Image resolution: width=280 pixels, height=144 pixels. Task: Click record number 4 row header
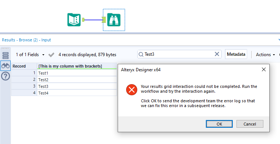coord(24,93)
